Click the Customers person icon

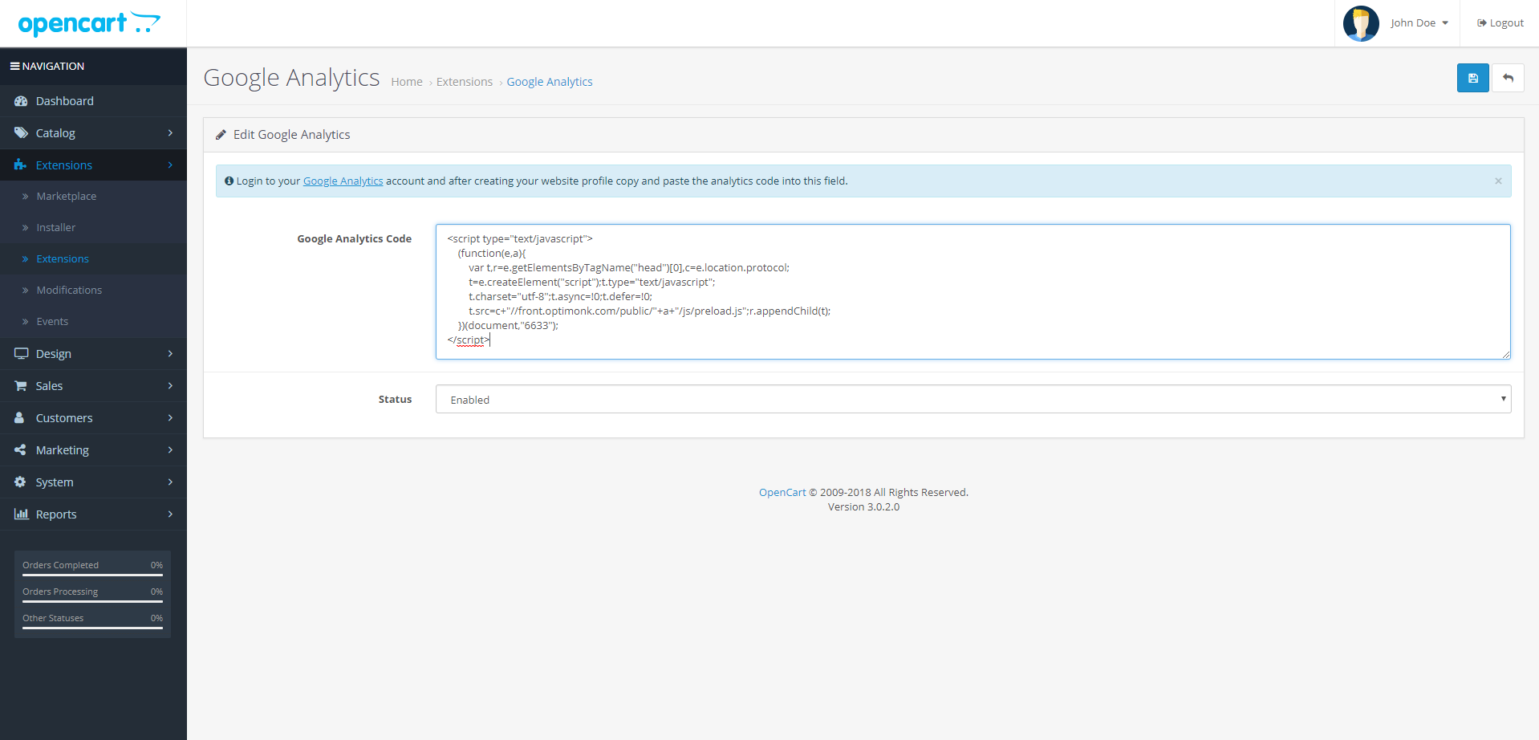pos(19,418)
